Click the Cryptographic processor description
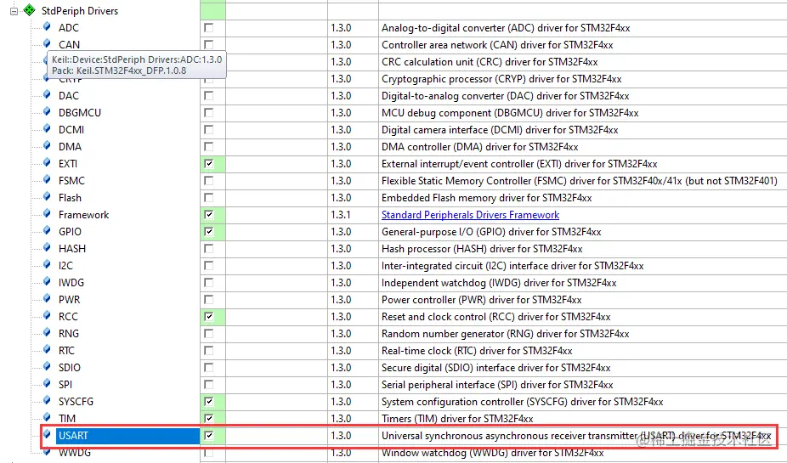 tap(501, 79)
